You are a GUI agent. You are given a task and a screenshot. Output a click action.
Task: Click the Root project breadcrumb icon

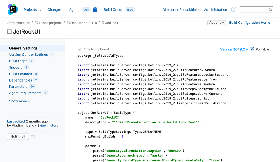[x=36, y=23]
